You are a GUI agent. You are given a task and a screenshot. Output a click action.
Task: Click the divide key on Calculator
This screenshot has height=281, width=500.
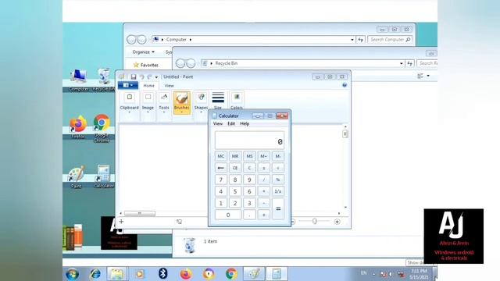tap(264, 180)
